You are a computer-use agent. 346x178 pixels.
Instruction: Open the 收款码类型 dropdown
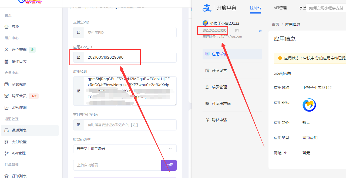125,149
